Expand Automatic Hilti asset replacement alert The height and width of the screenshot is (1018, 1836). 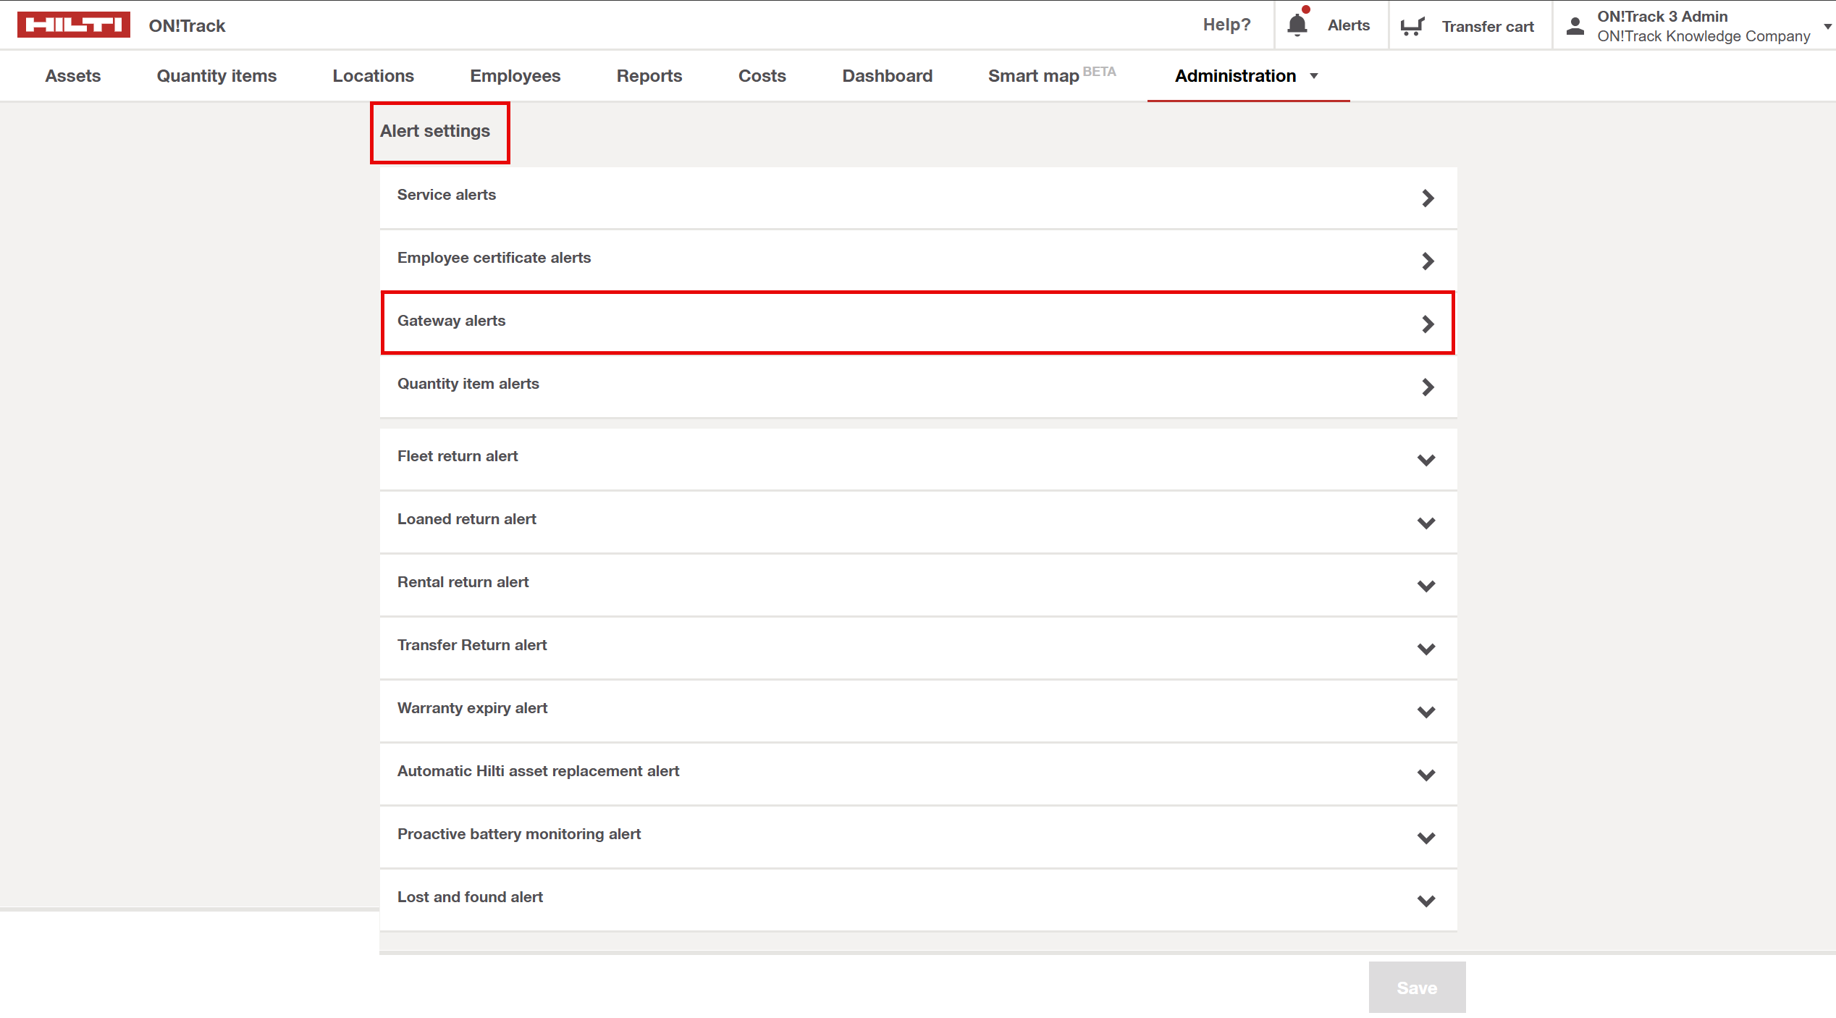(x=1426, y=775)
